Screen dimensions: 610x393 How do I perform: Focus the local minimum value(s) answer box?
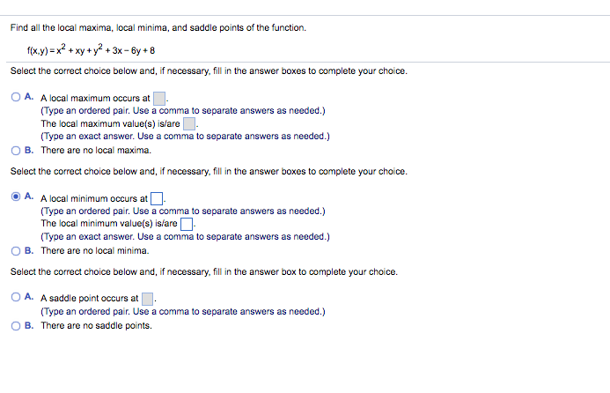187,224
